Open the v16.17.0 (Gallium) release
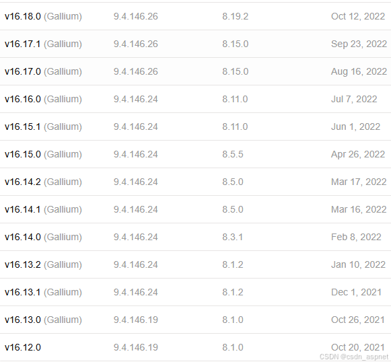391x364 pixels. click(43, 72)
